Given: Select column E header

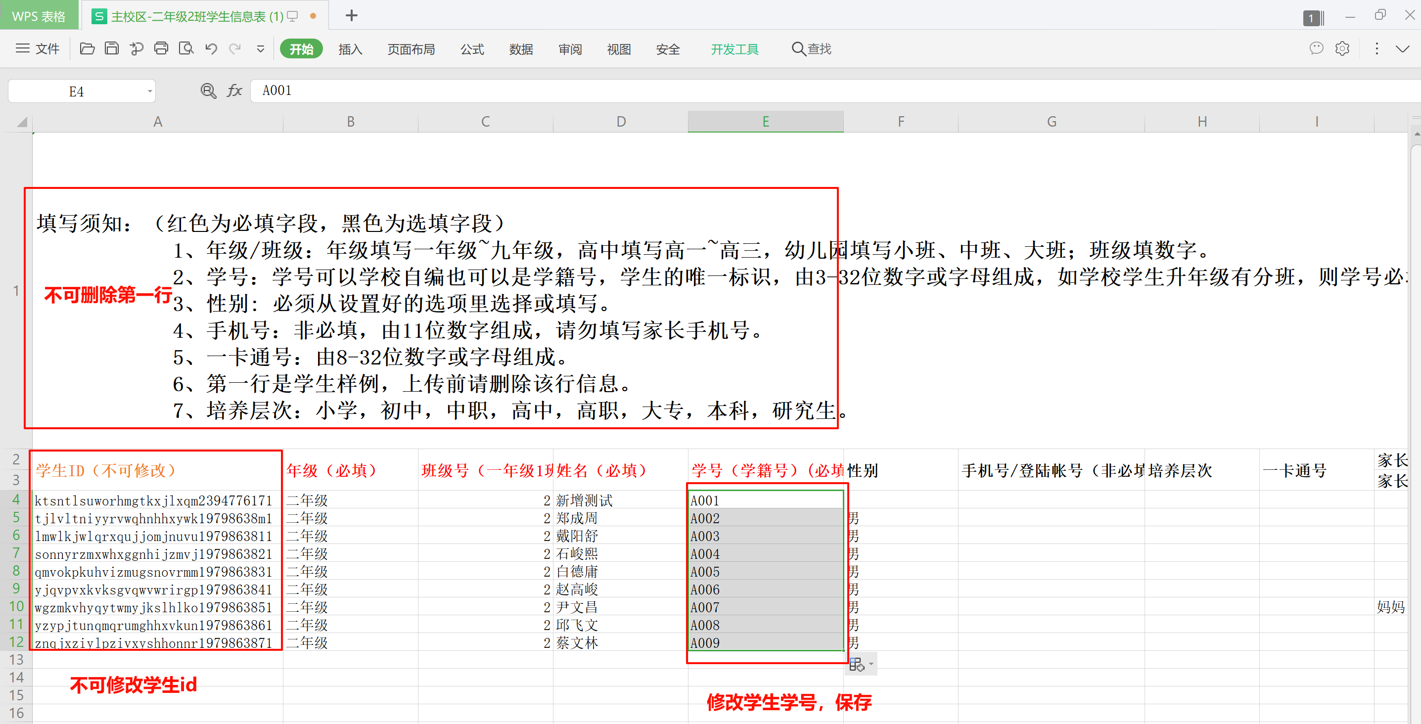Looking at the screenshot, I should pyautogui.click(x=766, y=122).
